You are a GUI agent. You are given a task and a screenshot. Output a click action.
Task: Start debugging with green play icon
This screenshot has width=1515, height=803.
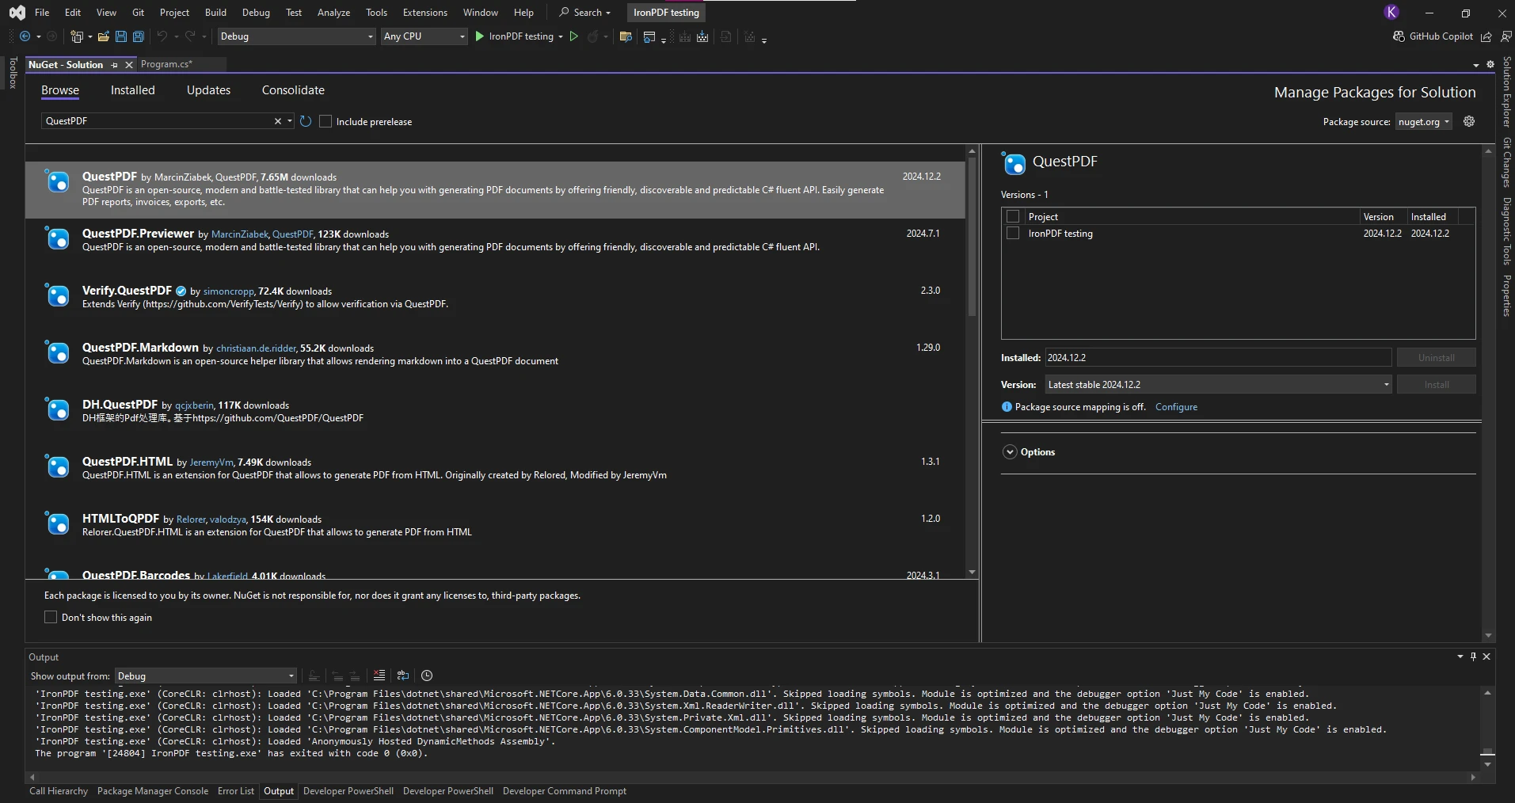479,36
